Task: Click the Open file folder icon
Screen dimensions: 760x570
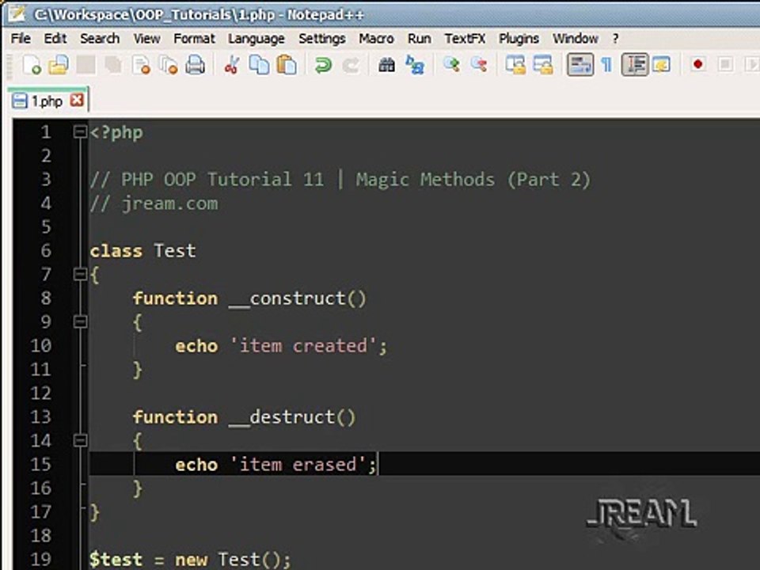Action: (59, 64)
